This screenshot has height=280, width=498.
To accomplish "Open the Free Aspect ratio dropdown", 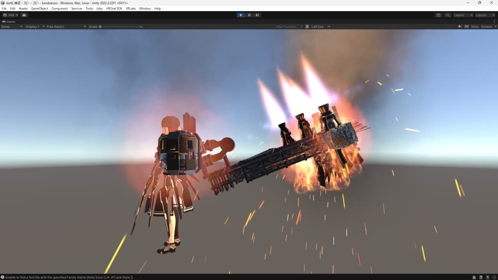I will (66, 27).
